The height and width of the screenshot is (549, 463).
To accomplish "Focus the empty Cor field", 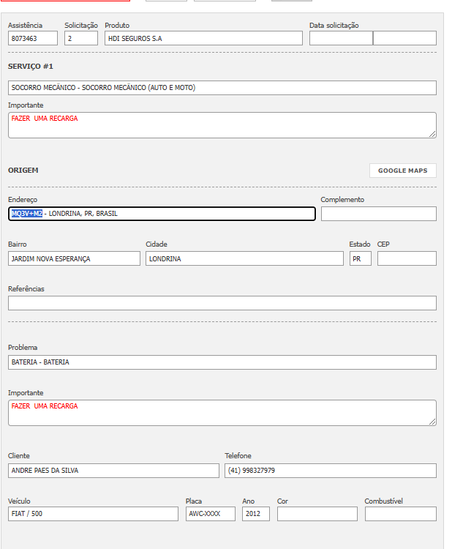I will 317,514.
